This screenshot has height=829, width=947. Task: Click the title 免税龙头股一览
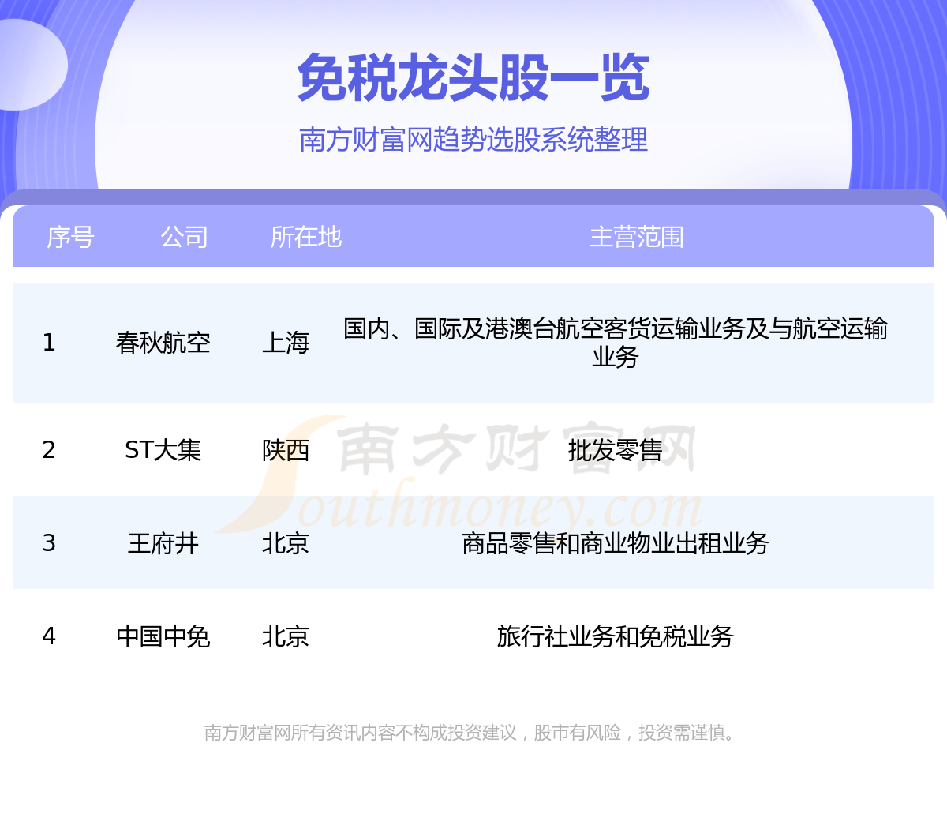point(473,78)
